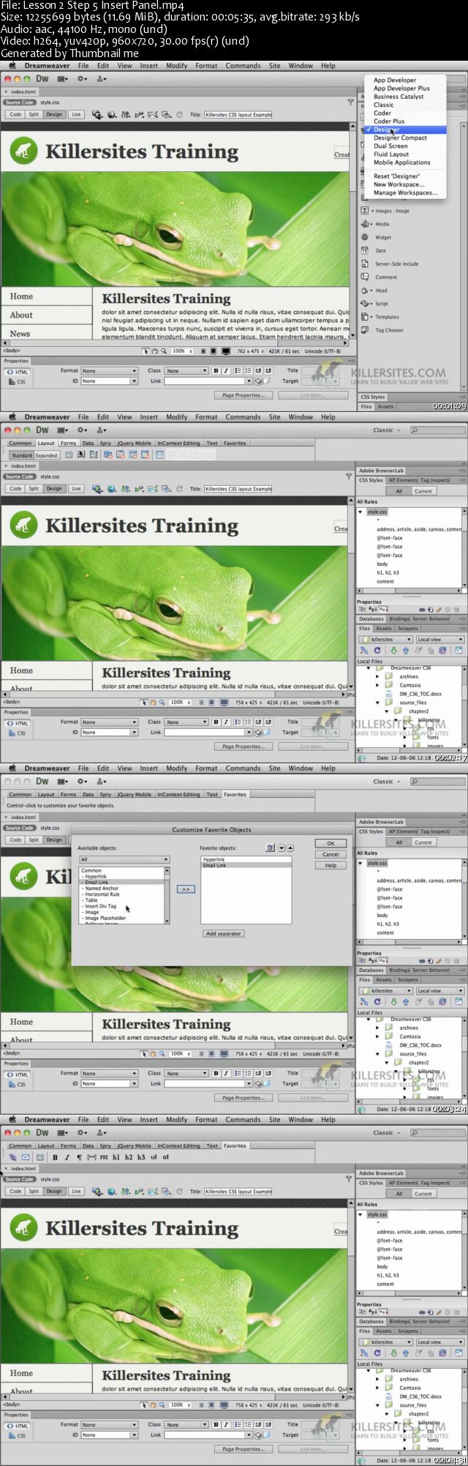Click Apple menu in 00:04:31 frame

click(12, 1119)
